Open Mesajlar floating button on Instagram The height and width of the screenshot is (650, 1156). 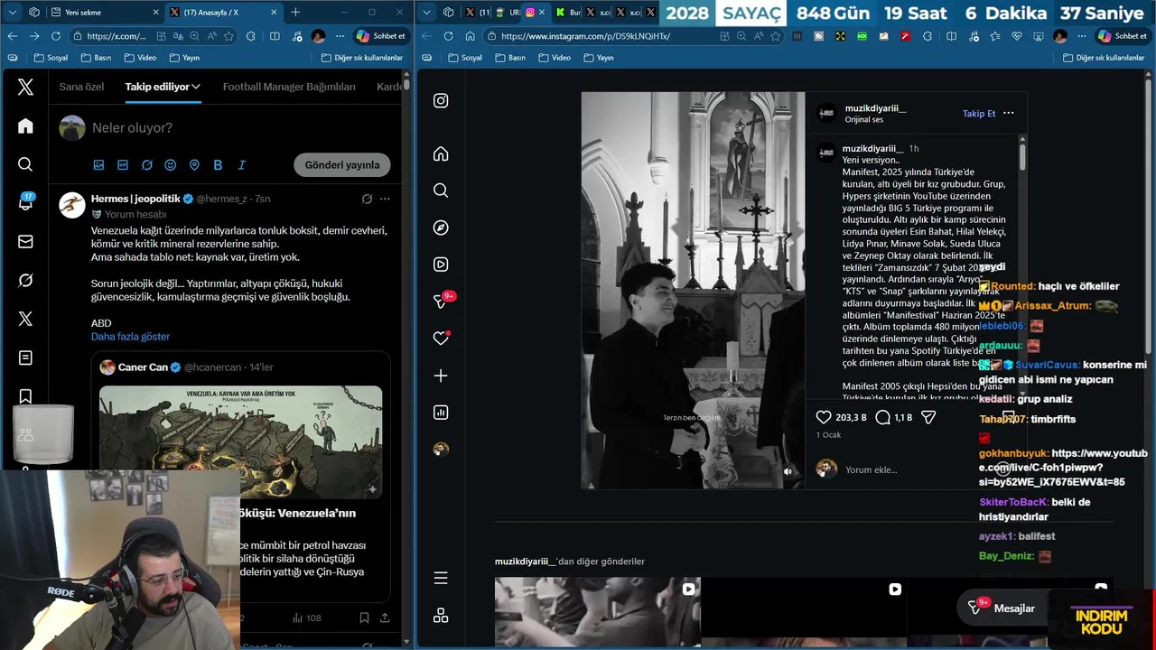click(x=1002, y=608)
